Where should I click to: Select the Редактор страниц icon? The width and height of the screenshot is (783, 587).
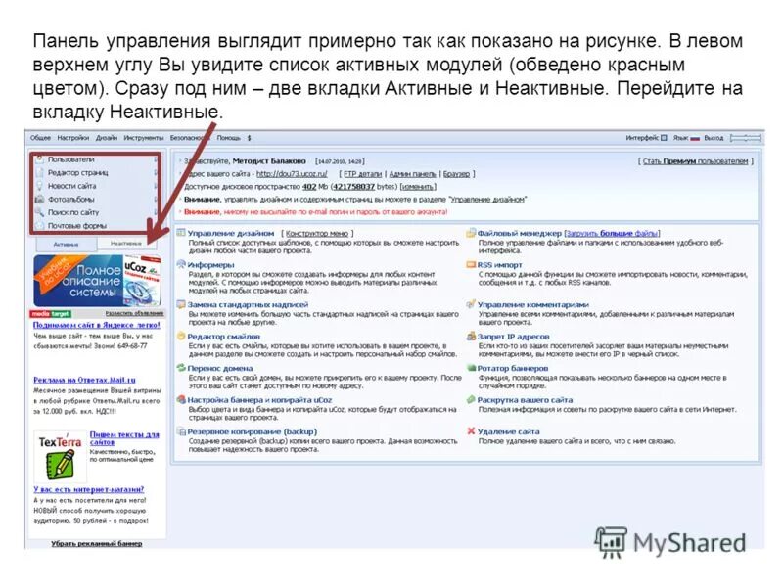pyautogui.click(x=41, y=172)
